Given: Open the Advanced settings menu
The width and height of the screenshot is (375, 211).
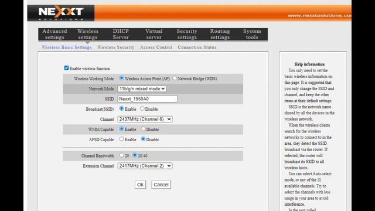Looking at the screenshot, I should (x=54, y=34).
